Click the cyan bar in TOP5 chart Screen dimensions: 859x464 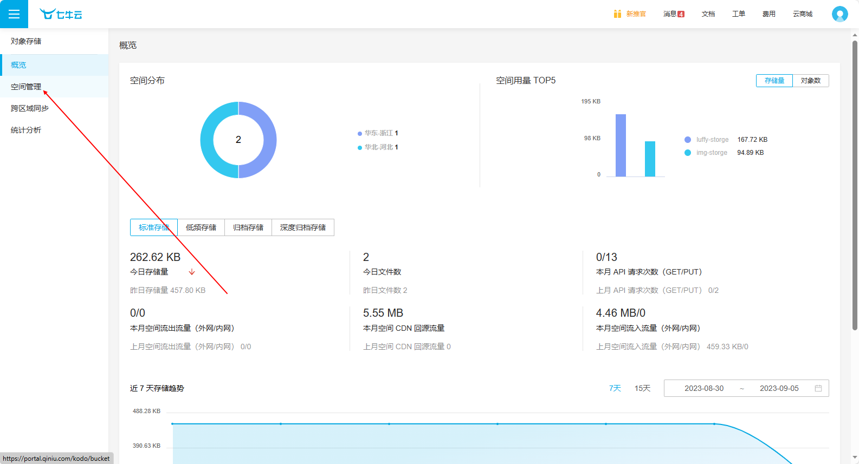tap(650, 159)
